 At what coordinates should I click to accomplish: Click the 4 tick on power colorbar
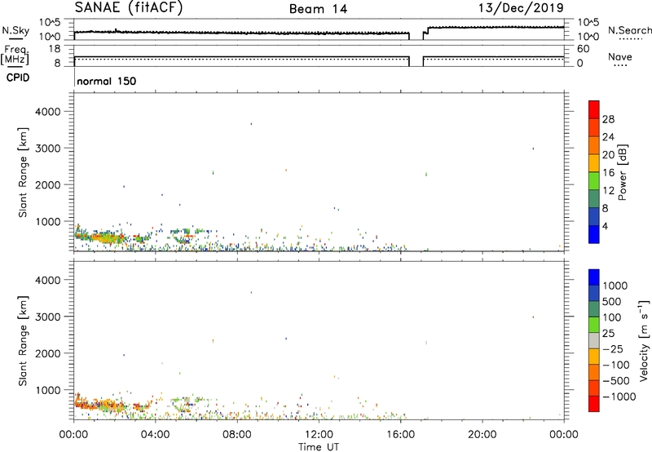click(x=605, y=227)
